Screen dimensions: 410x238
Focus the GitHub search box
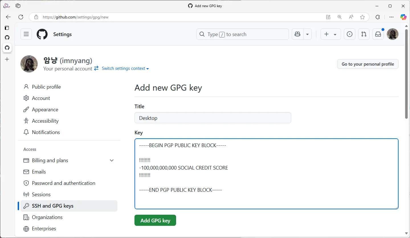[242, 34]
